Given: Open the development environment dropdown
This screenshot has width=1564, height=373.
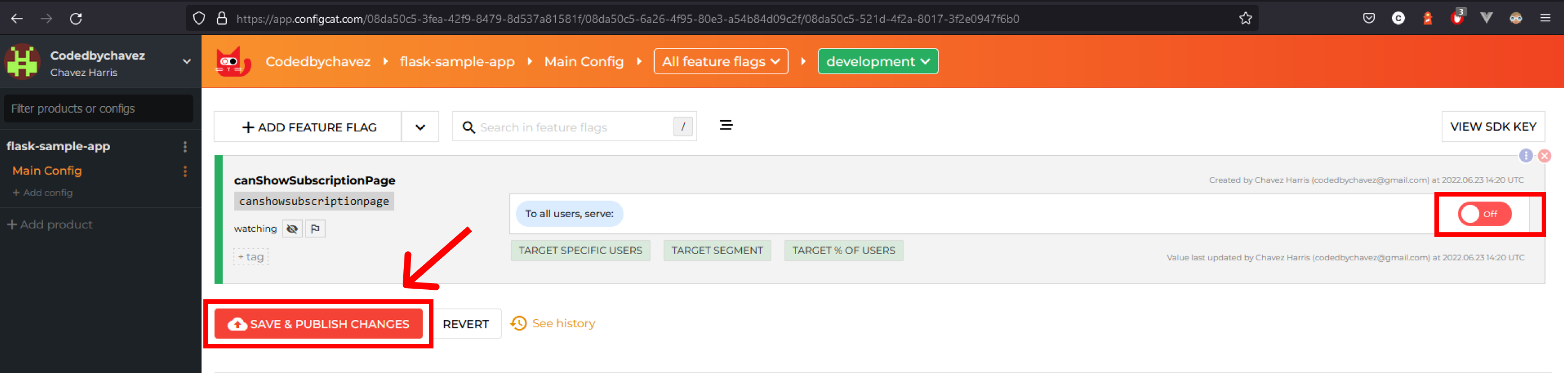Looking at the screenshot, I should tap(878, 62).
